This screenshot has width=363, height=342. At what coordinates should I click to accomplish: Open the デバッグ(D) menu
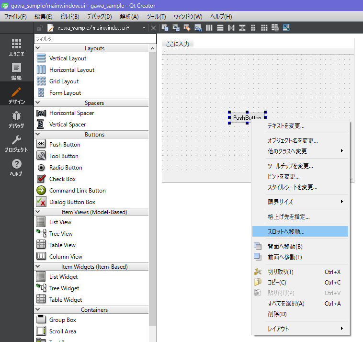tap(99, 17)
